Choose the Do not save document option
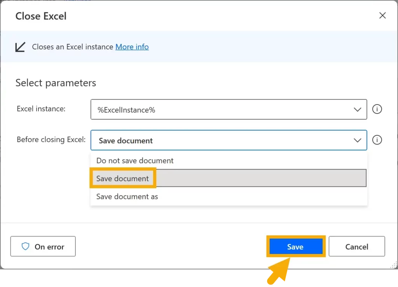The image size is (398, 287). click(x=135, y=160)
